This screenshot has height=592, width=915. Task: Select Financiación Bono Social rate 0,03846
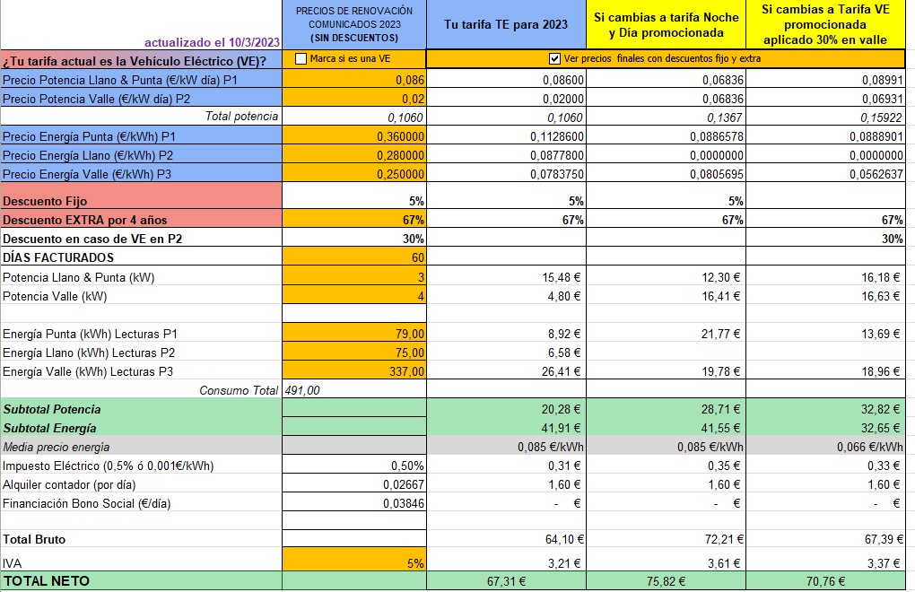point(404,503)
